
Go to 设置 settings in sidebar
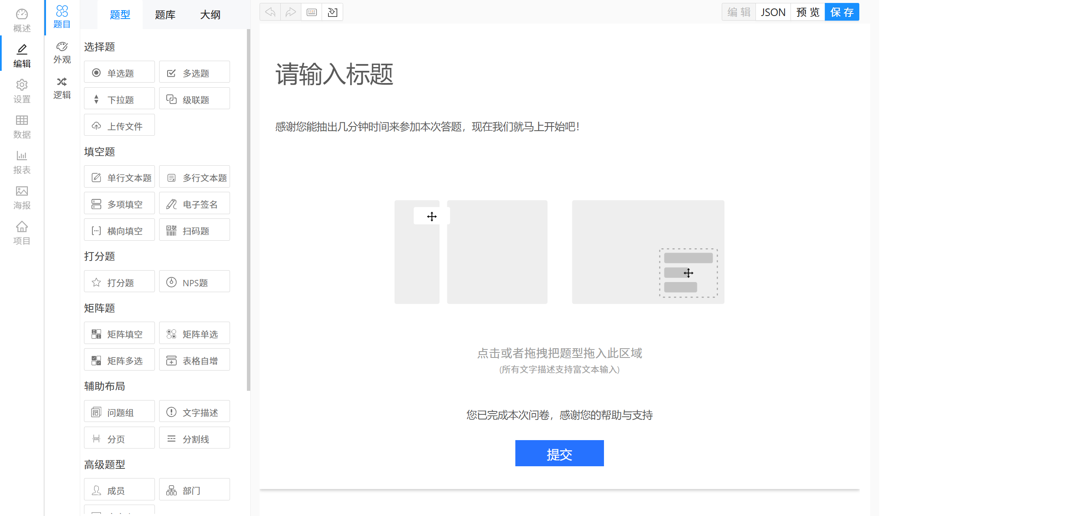(22, 91)
